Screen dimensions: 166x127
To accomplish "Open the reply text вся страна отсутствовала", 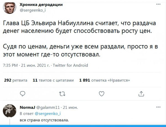I will (44, 120).
